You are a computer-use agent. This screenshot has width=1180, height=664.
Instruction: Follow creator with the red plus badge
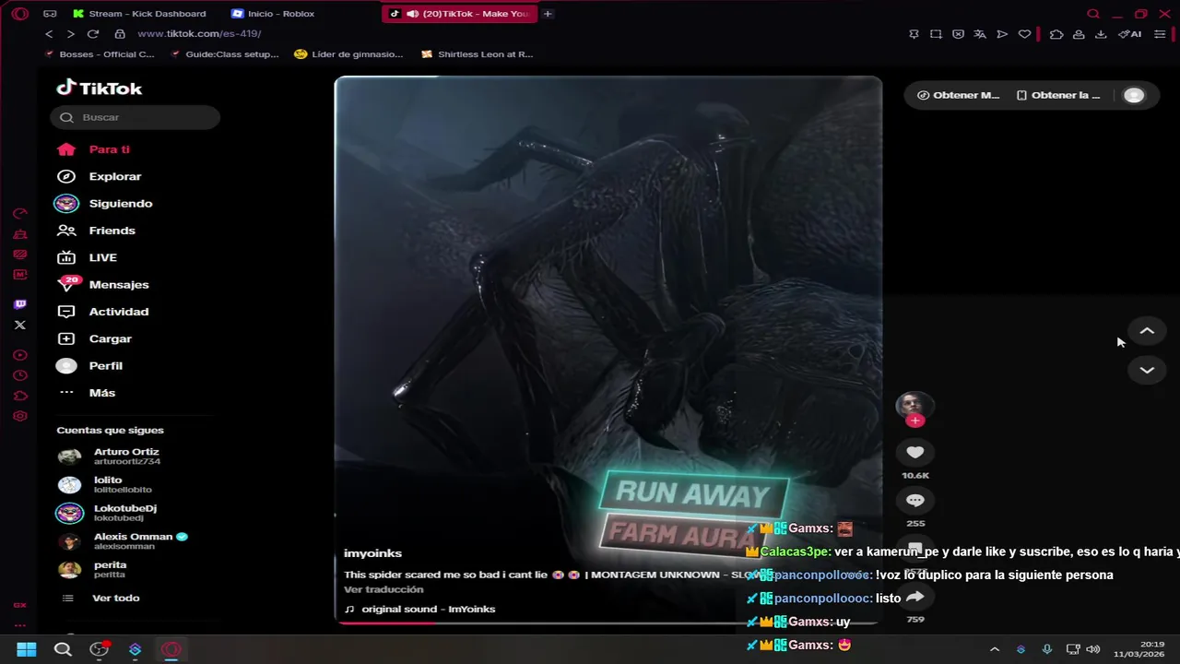point(914,421)
